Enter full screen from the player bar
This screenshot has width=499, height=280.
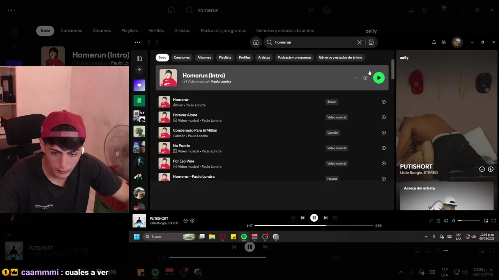[x=494, y=220]
